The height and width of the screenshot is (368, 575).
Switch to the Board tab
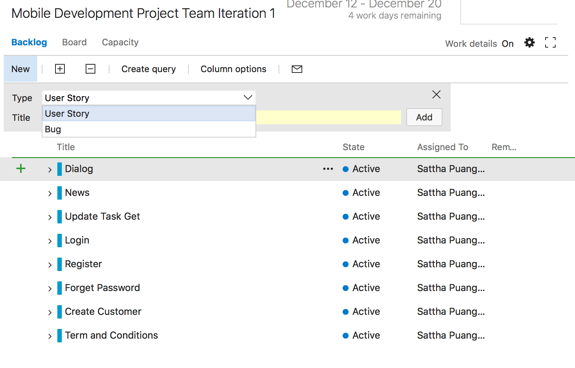coord(74,42)
